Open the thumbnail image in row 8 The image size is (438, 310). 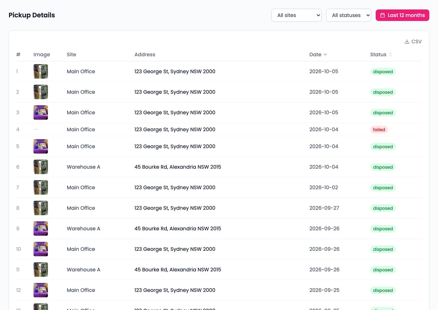pos(41,208)
